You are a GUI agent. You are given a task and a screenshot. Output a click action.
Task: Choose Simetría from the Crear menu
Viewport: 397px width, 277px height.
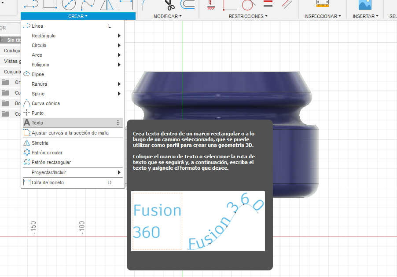73,143
